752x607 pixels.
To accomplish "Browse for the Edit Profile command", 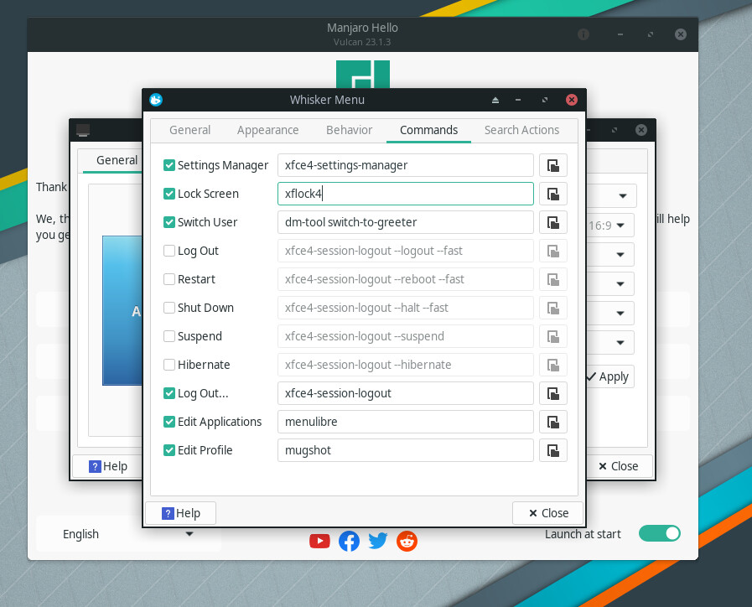I will click(553, 451).
